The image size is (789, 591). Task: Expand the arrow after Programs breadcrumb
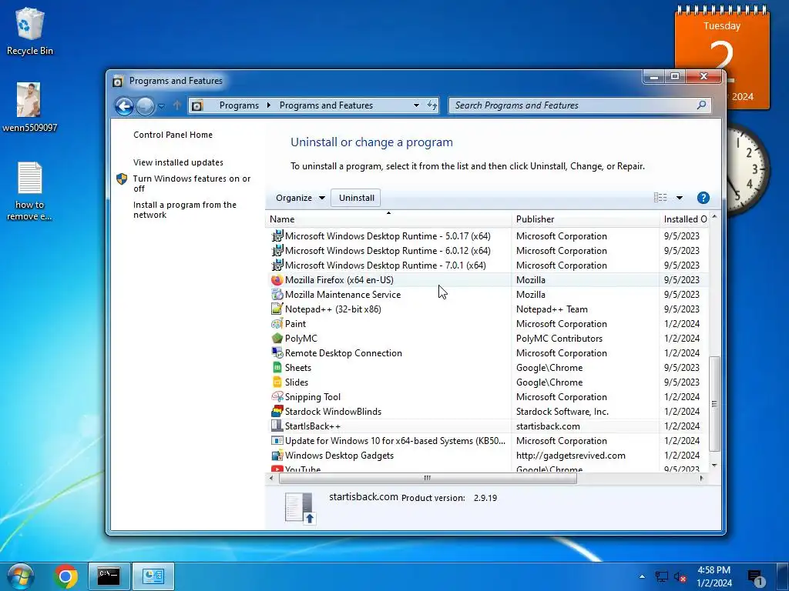269,105
